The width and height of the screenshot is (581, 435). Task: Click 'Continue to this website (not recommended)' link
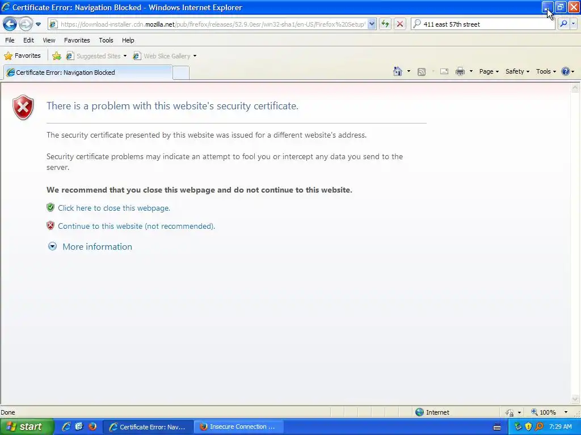(136, 226)
